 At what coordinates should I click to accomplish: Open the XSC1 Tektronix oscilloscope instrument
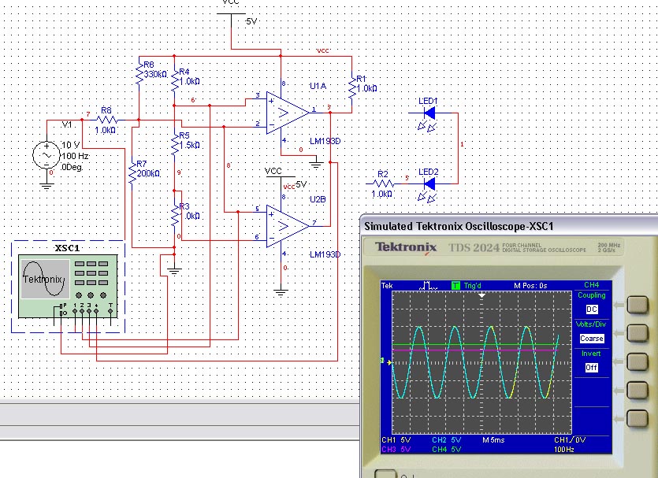click(x=68, y=287)
